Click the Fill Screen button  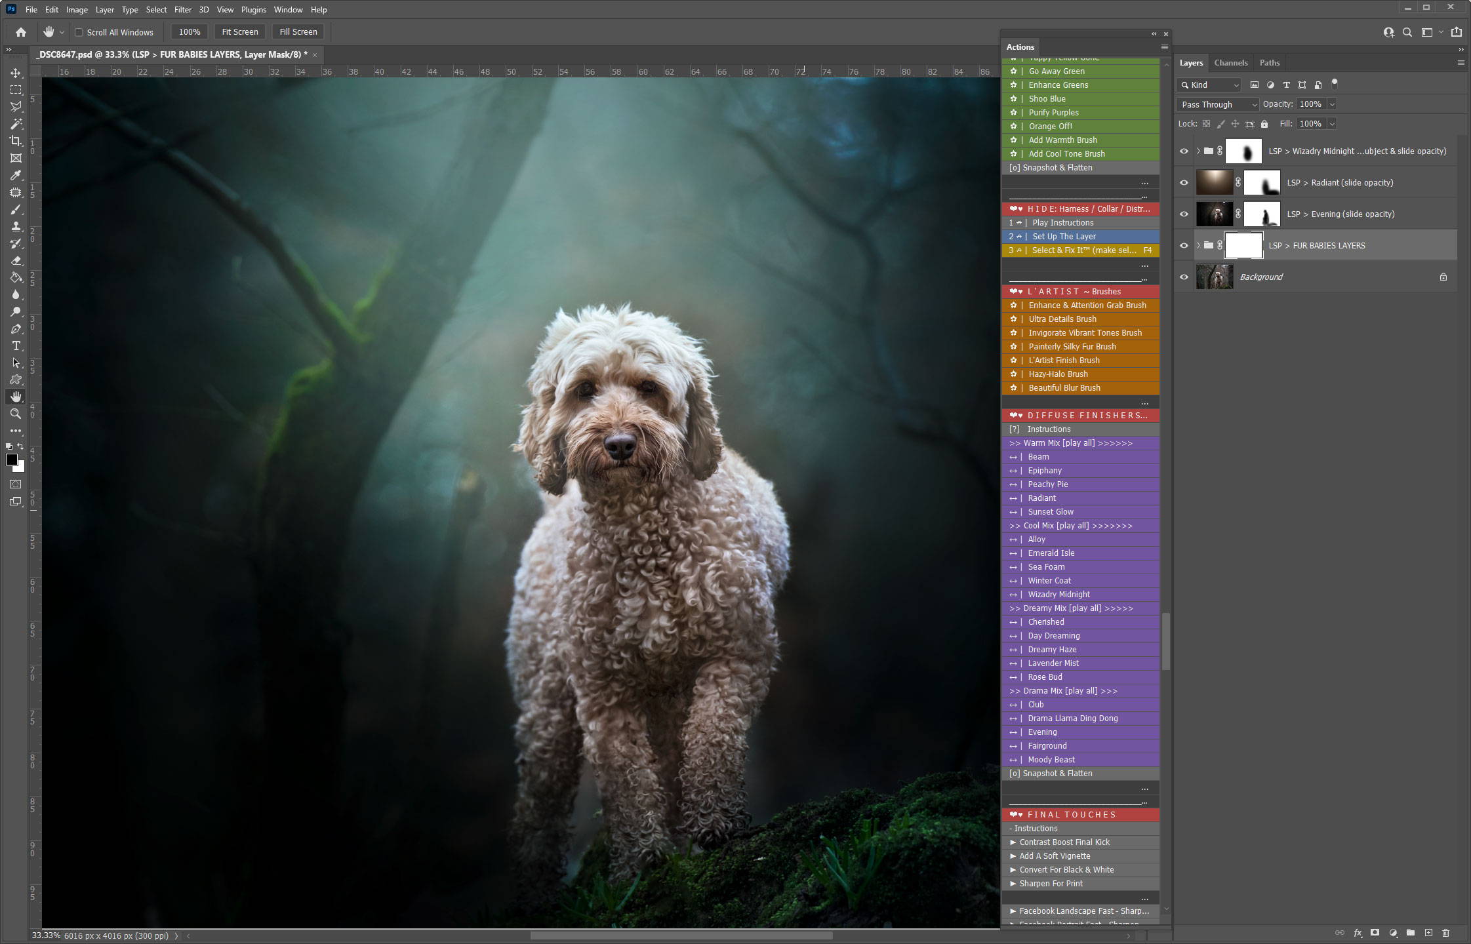[298, 32]
